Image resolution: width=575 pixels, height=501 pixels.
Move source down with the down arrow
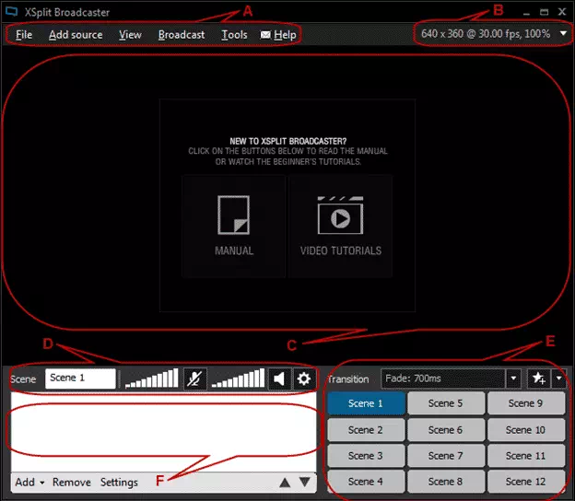click(305, 482)
